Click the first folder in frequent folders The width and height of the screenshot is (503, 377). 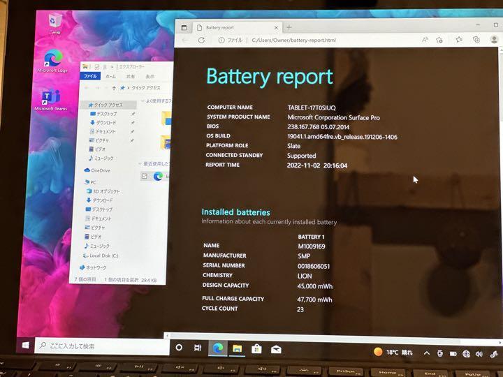(166, 119)
